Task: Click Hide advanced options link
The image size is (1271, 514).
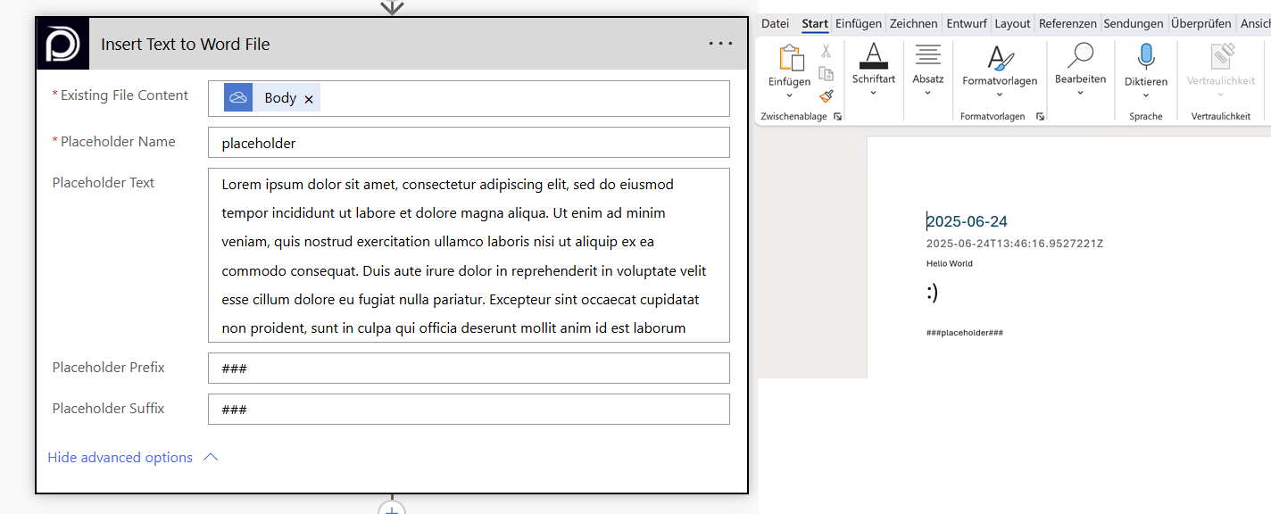Action: [120, 458]
